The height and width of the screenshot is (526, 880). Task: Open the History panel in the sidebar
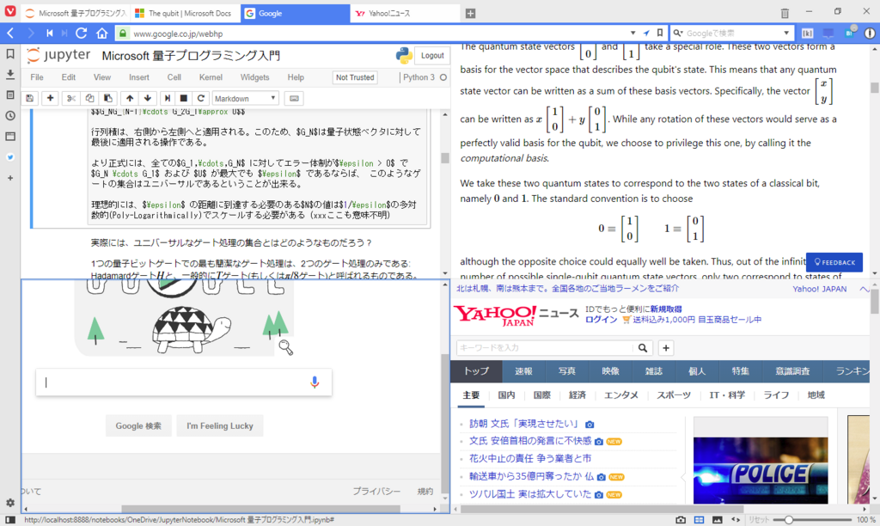click(x=10, y=116)
